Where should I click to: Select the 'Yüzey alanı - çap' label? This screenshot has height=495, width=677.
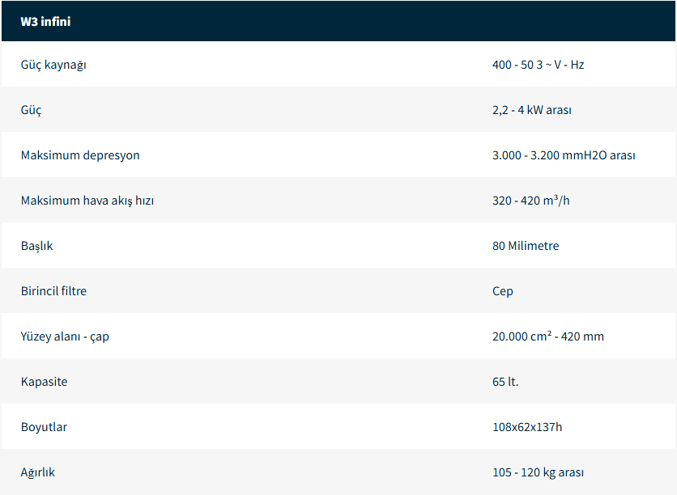(65, 336)
